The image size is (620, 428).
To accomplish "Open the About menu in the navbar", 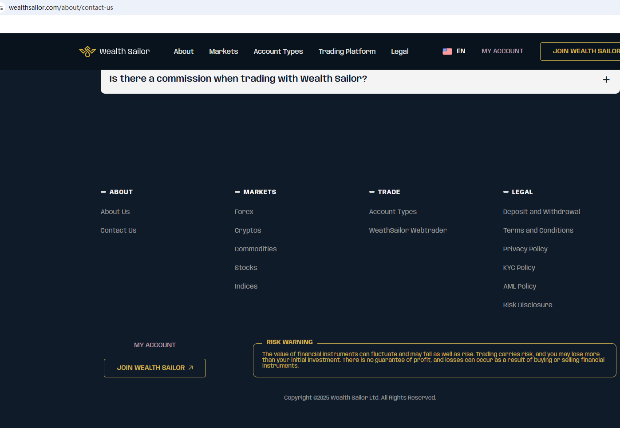I will pos(184,52).
